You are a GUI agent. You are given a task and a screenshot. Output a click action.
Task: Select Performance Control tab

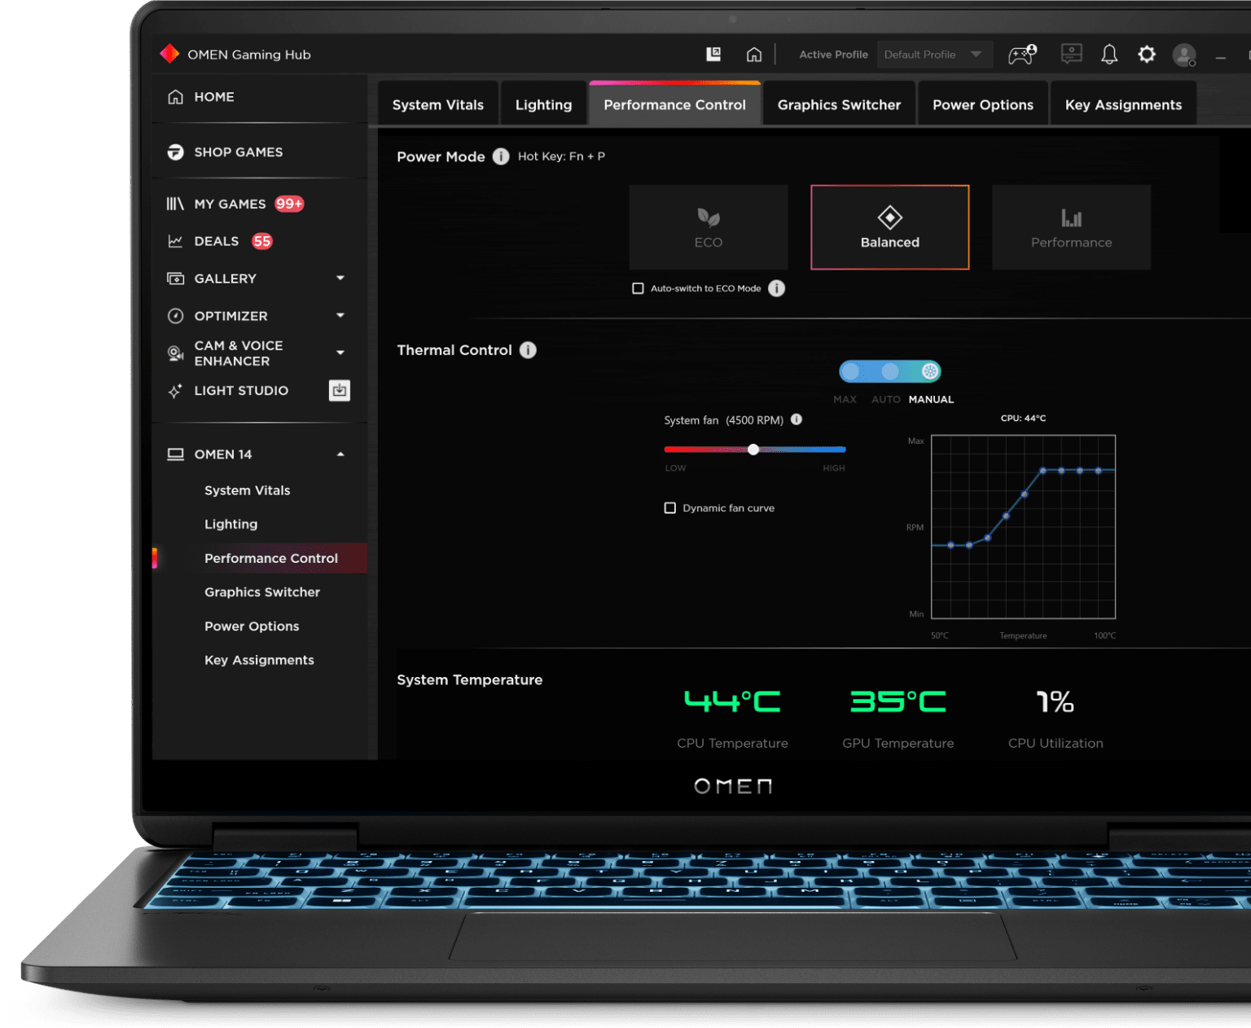coord(674,104)
